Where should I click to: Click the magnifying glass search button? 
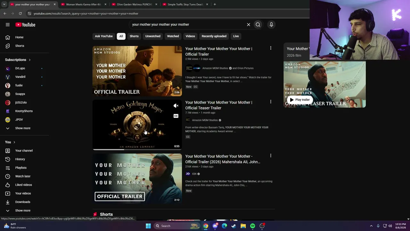[258, 24]
